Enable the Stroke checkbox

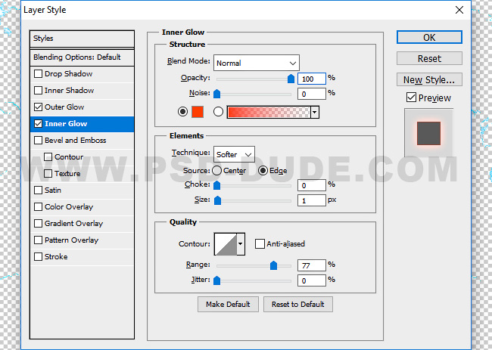click(38, 256)
